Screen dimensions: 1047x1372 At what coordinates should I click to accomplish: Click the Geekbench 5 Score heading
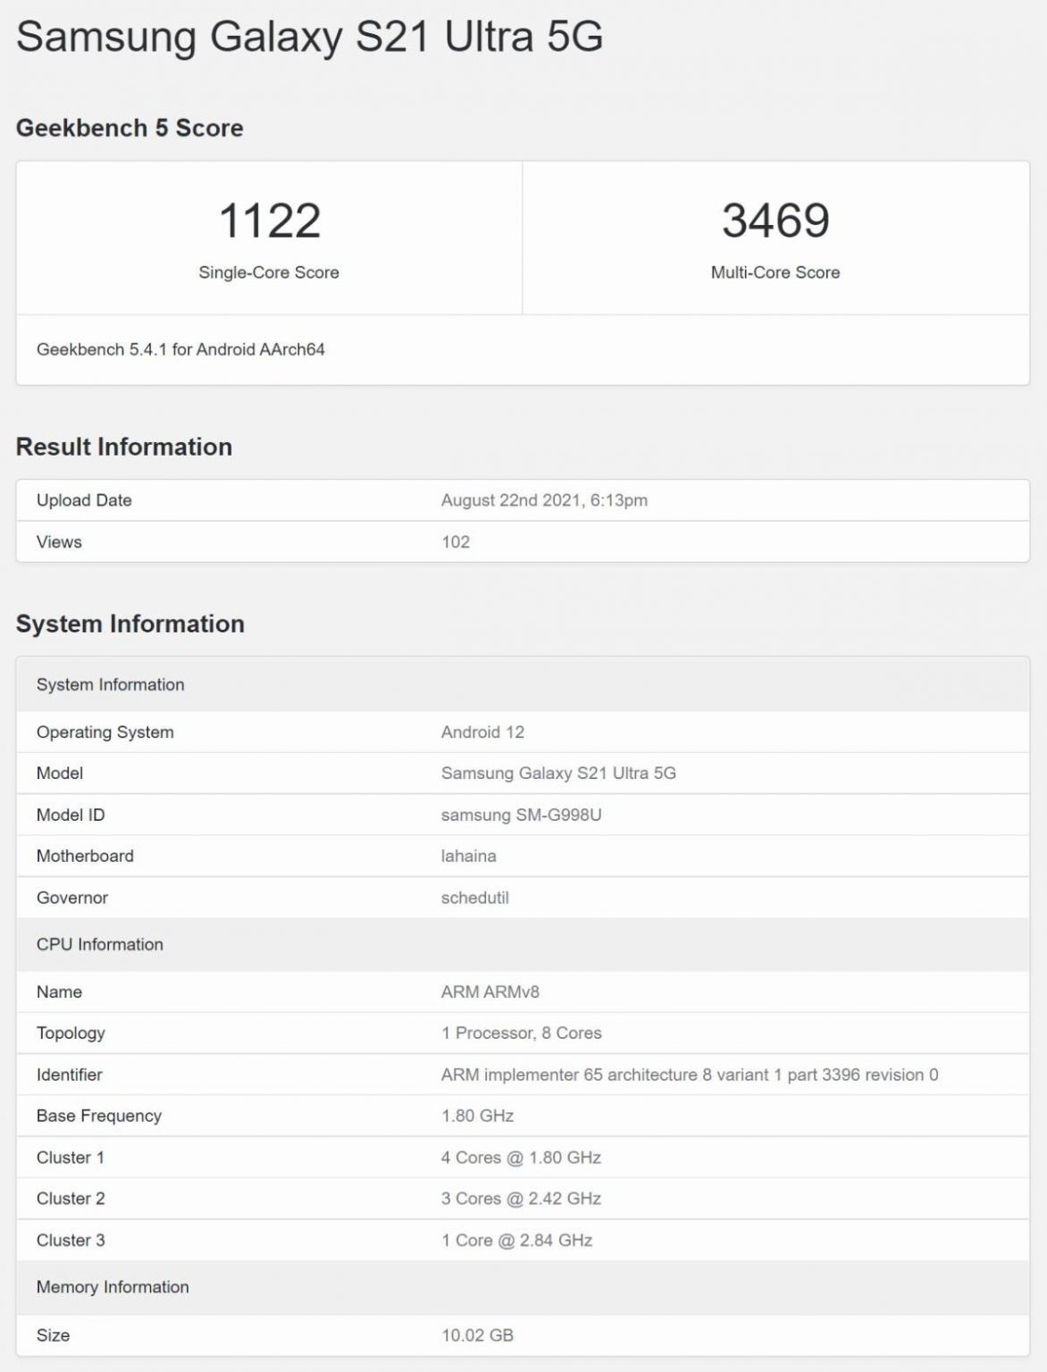coord(130,128)
